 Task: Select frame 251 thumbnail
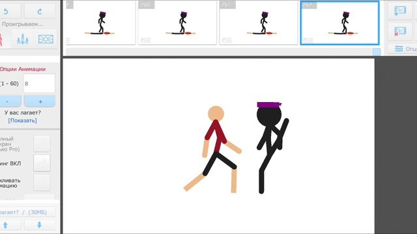point(259,23)
